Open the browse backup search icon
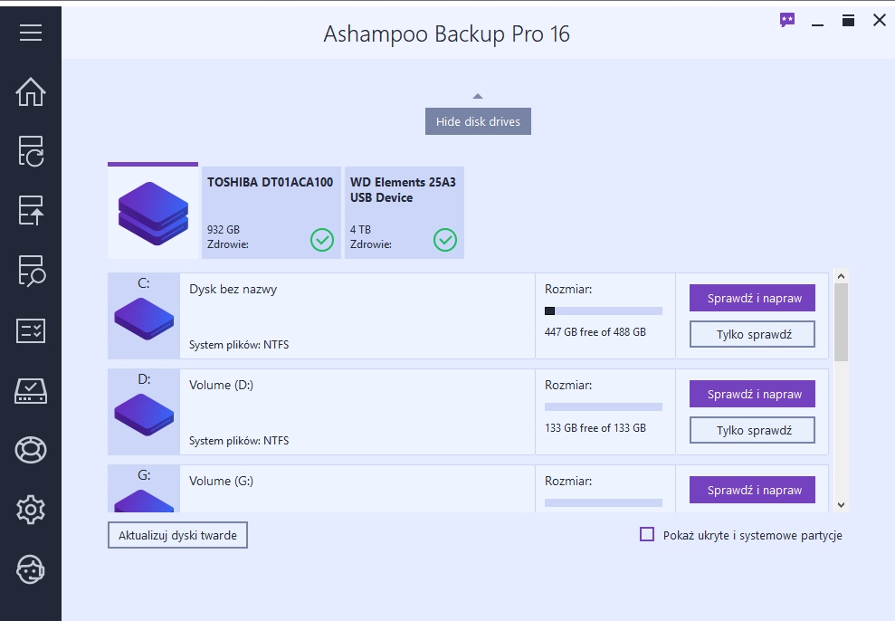This screenshot has height=621, width=895. click(x=31, y=271)
